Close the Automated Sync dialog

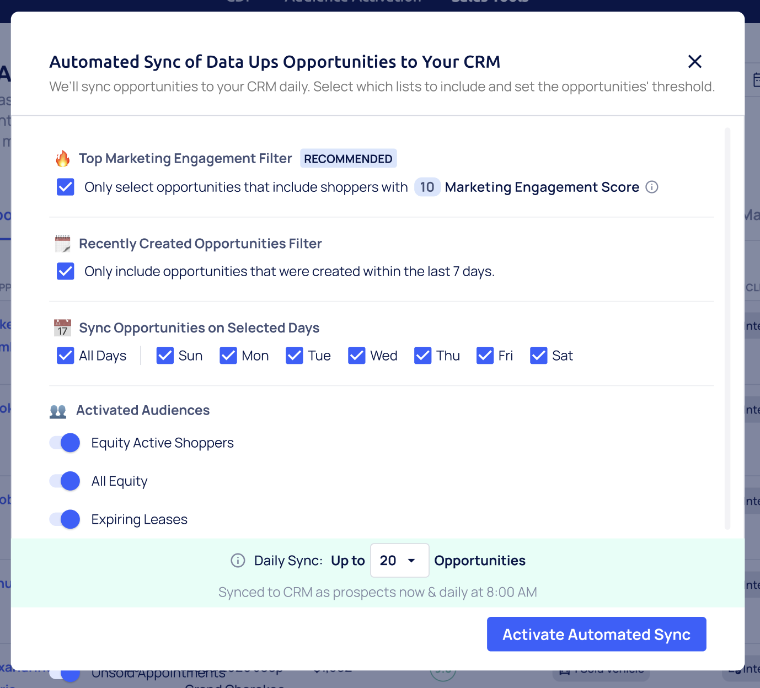(x=694, y=62)
